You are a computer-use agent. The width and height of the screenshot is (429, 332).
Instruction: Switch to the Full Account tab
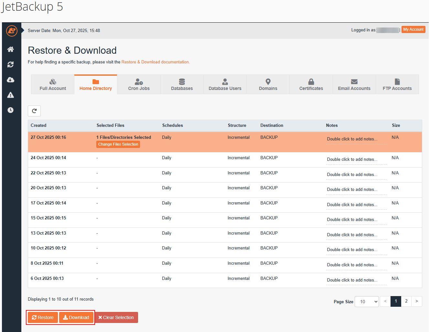53,85
